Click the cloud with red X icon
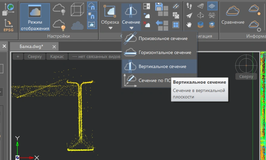The image size is (266, 160). point(147,25)
